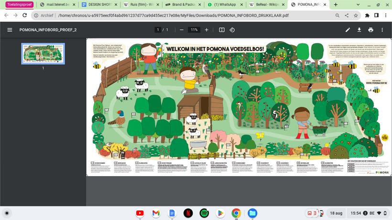Download the PDF file

click(359, 30)
